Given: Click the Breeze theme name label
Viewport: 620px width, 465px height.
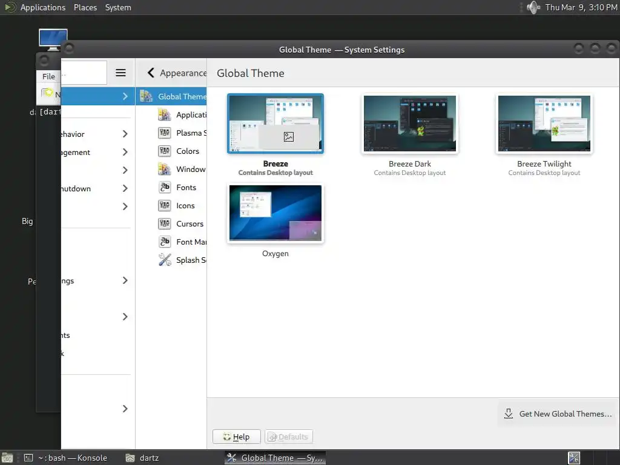Looking at the screenshot, I should click(x=275, y=163).
